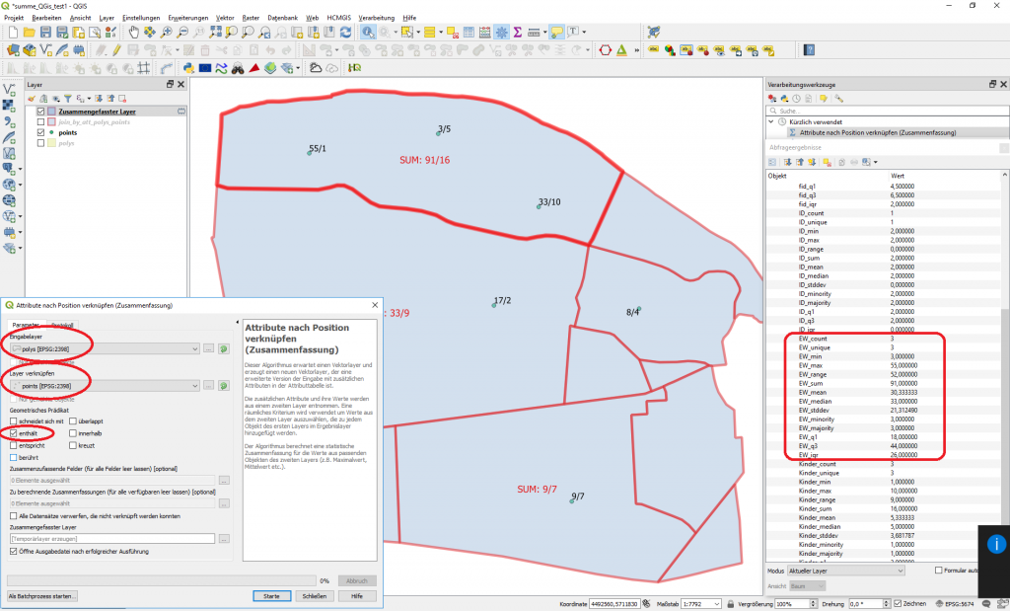This screenshot has width=1010, height=611.
Task: Refresh the map canvas
Action: click(x=346, y=35)
